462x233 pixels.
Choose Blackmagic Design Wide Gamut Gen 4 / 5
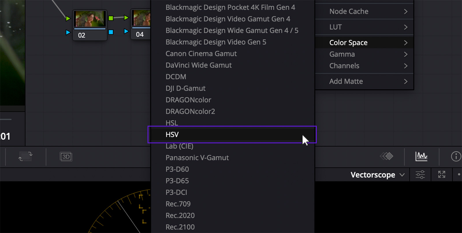tap(232, 31)
